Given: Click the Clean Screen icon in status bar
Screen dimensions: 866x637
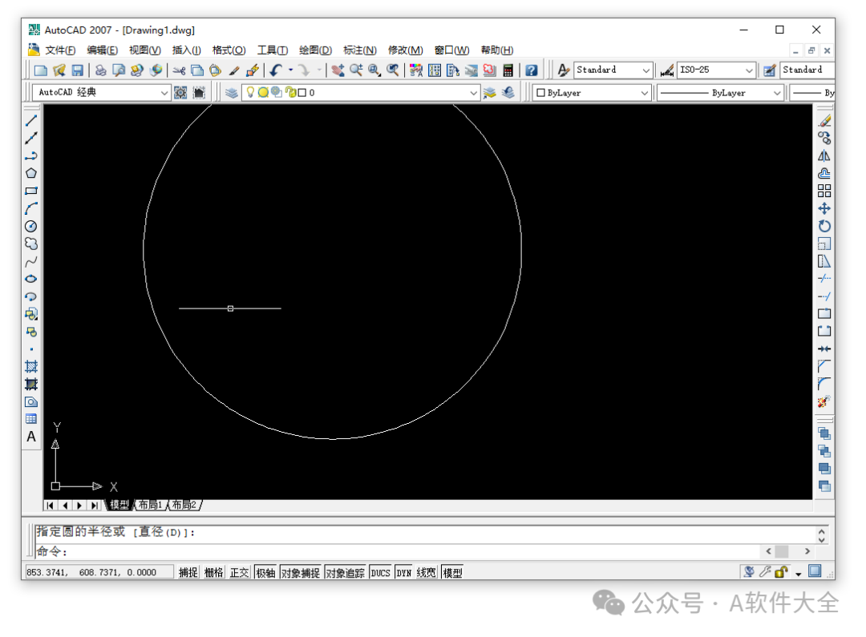Looking at the screenshot, I should tap(815, 571).
